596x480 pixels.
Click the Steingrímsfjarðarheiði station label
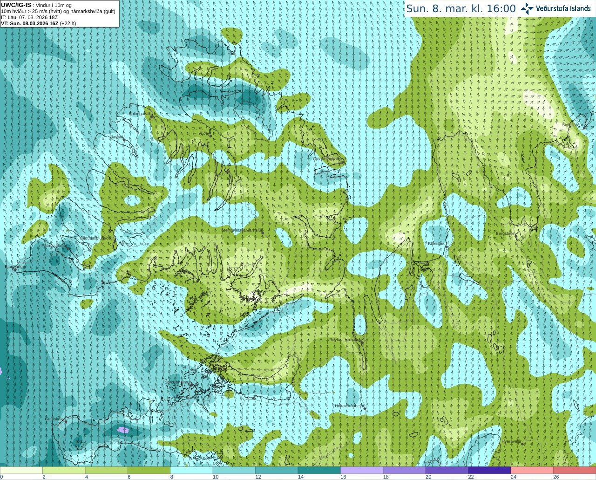pos(242,230)
